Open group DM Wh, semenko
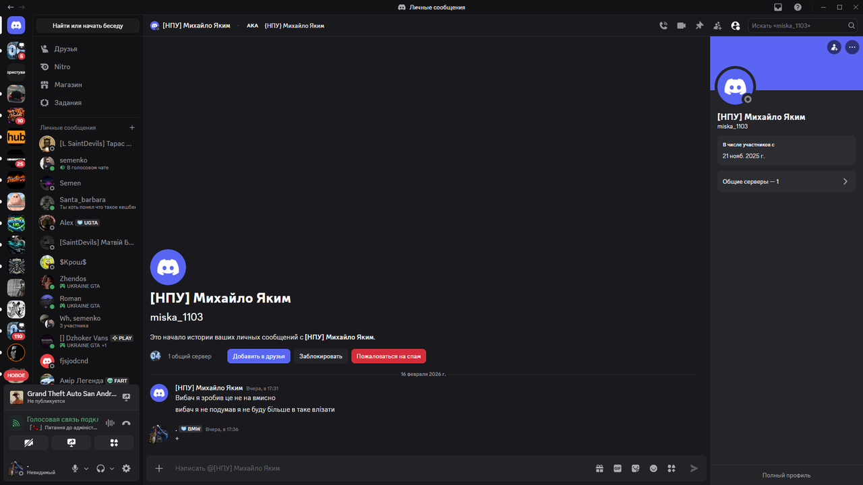 pyautogui.click(x=88, y=321)
